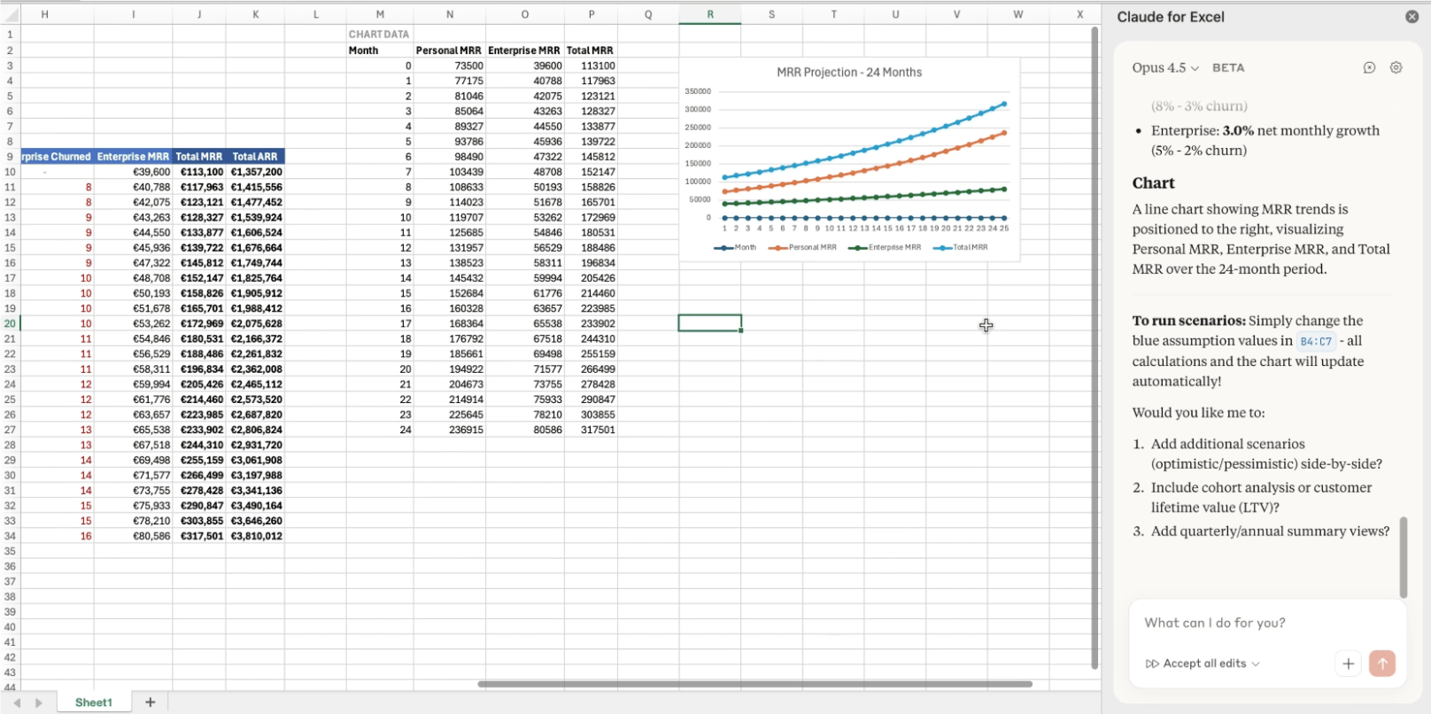Select the Total ARR header cell
The width and height of the screenshot is (1431, 714).
coord(255,157)
